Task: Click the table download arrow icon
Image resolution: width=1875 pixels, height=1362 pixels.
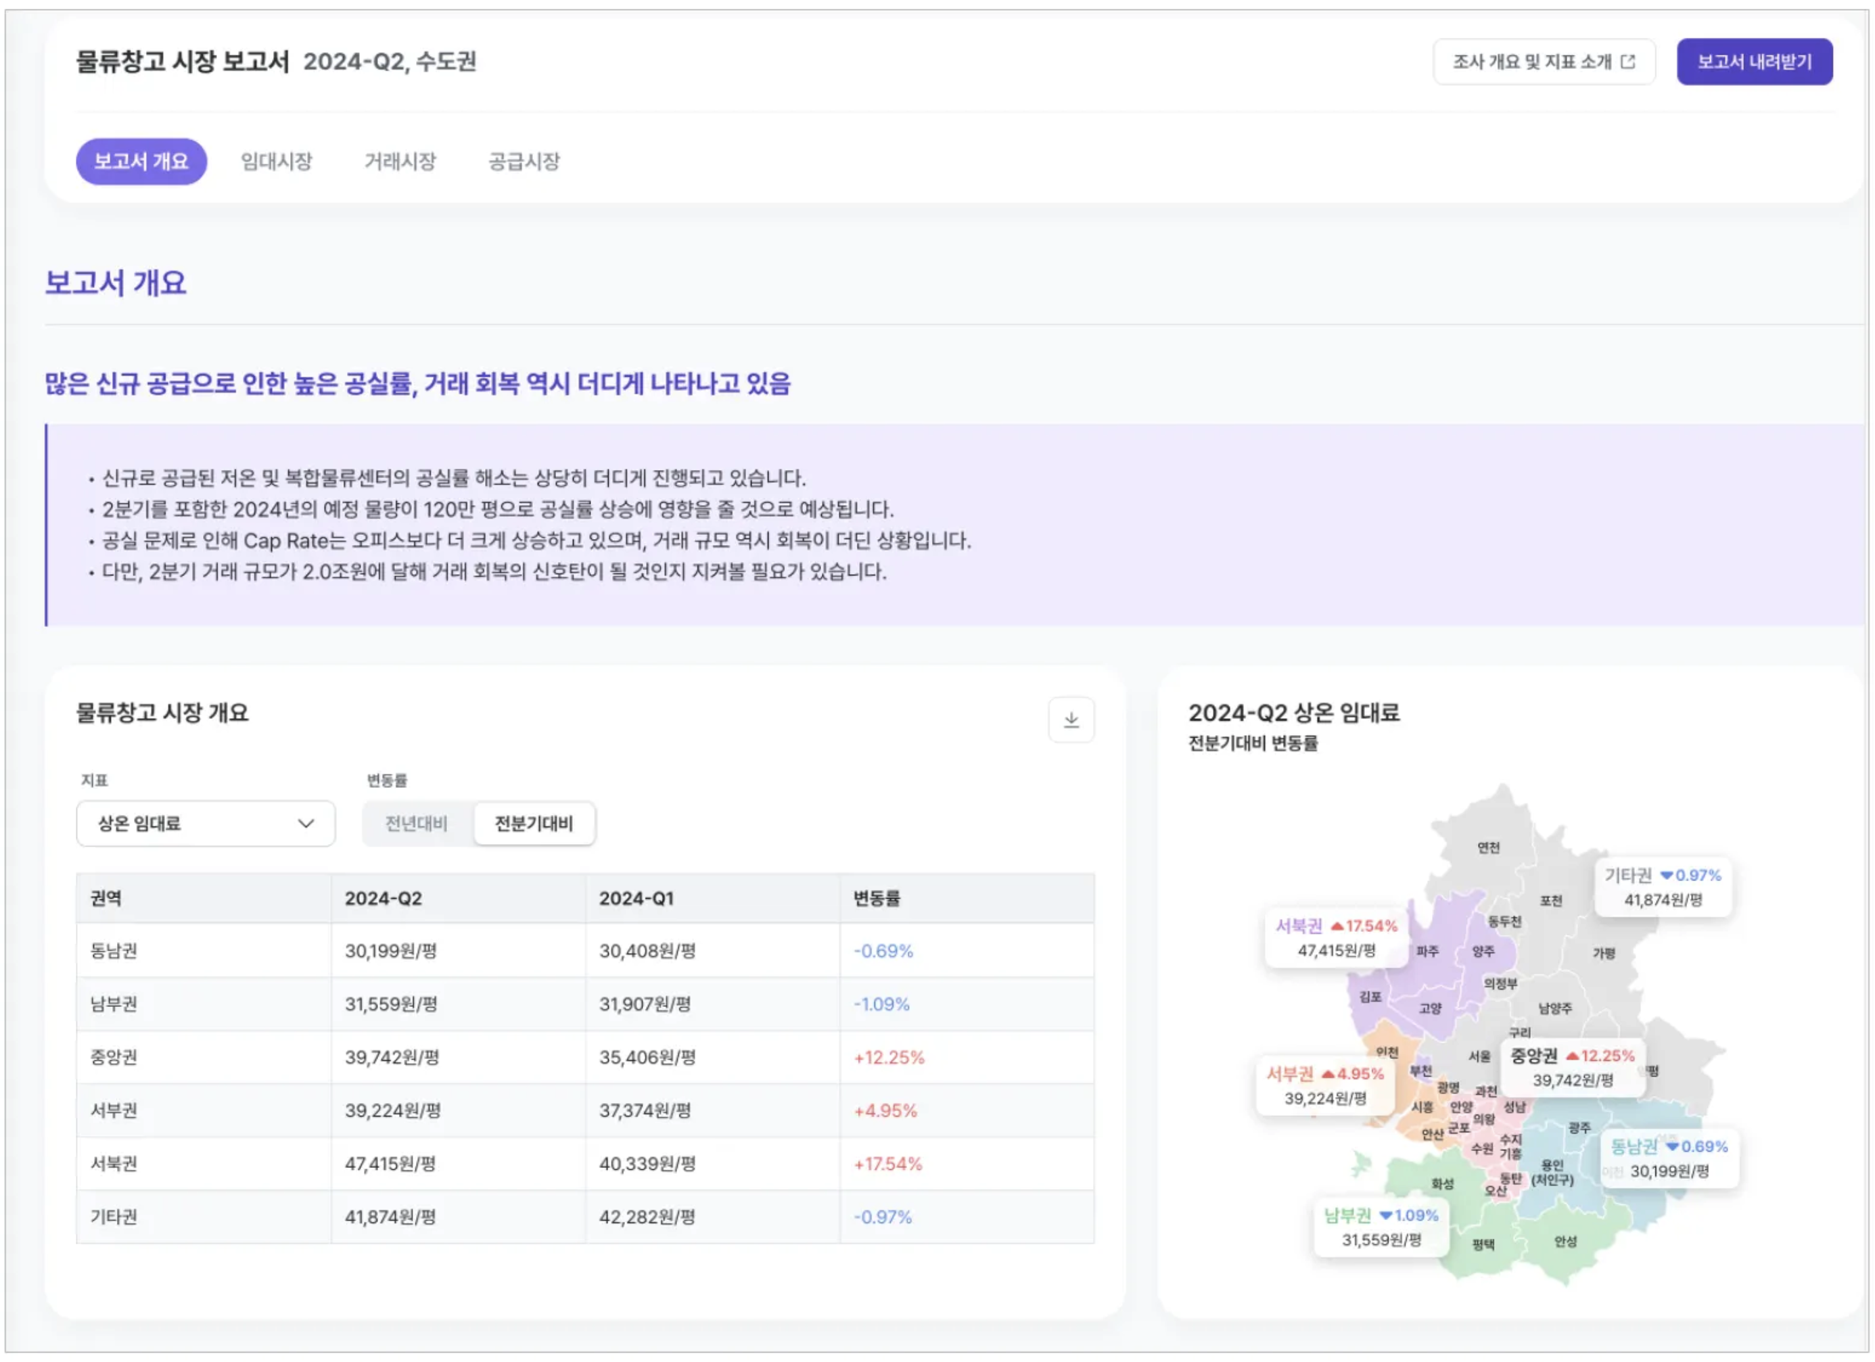Action: point(1071,721)
